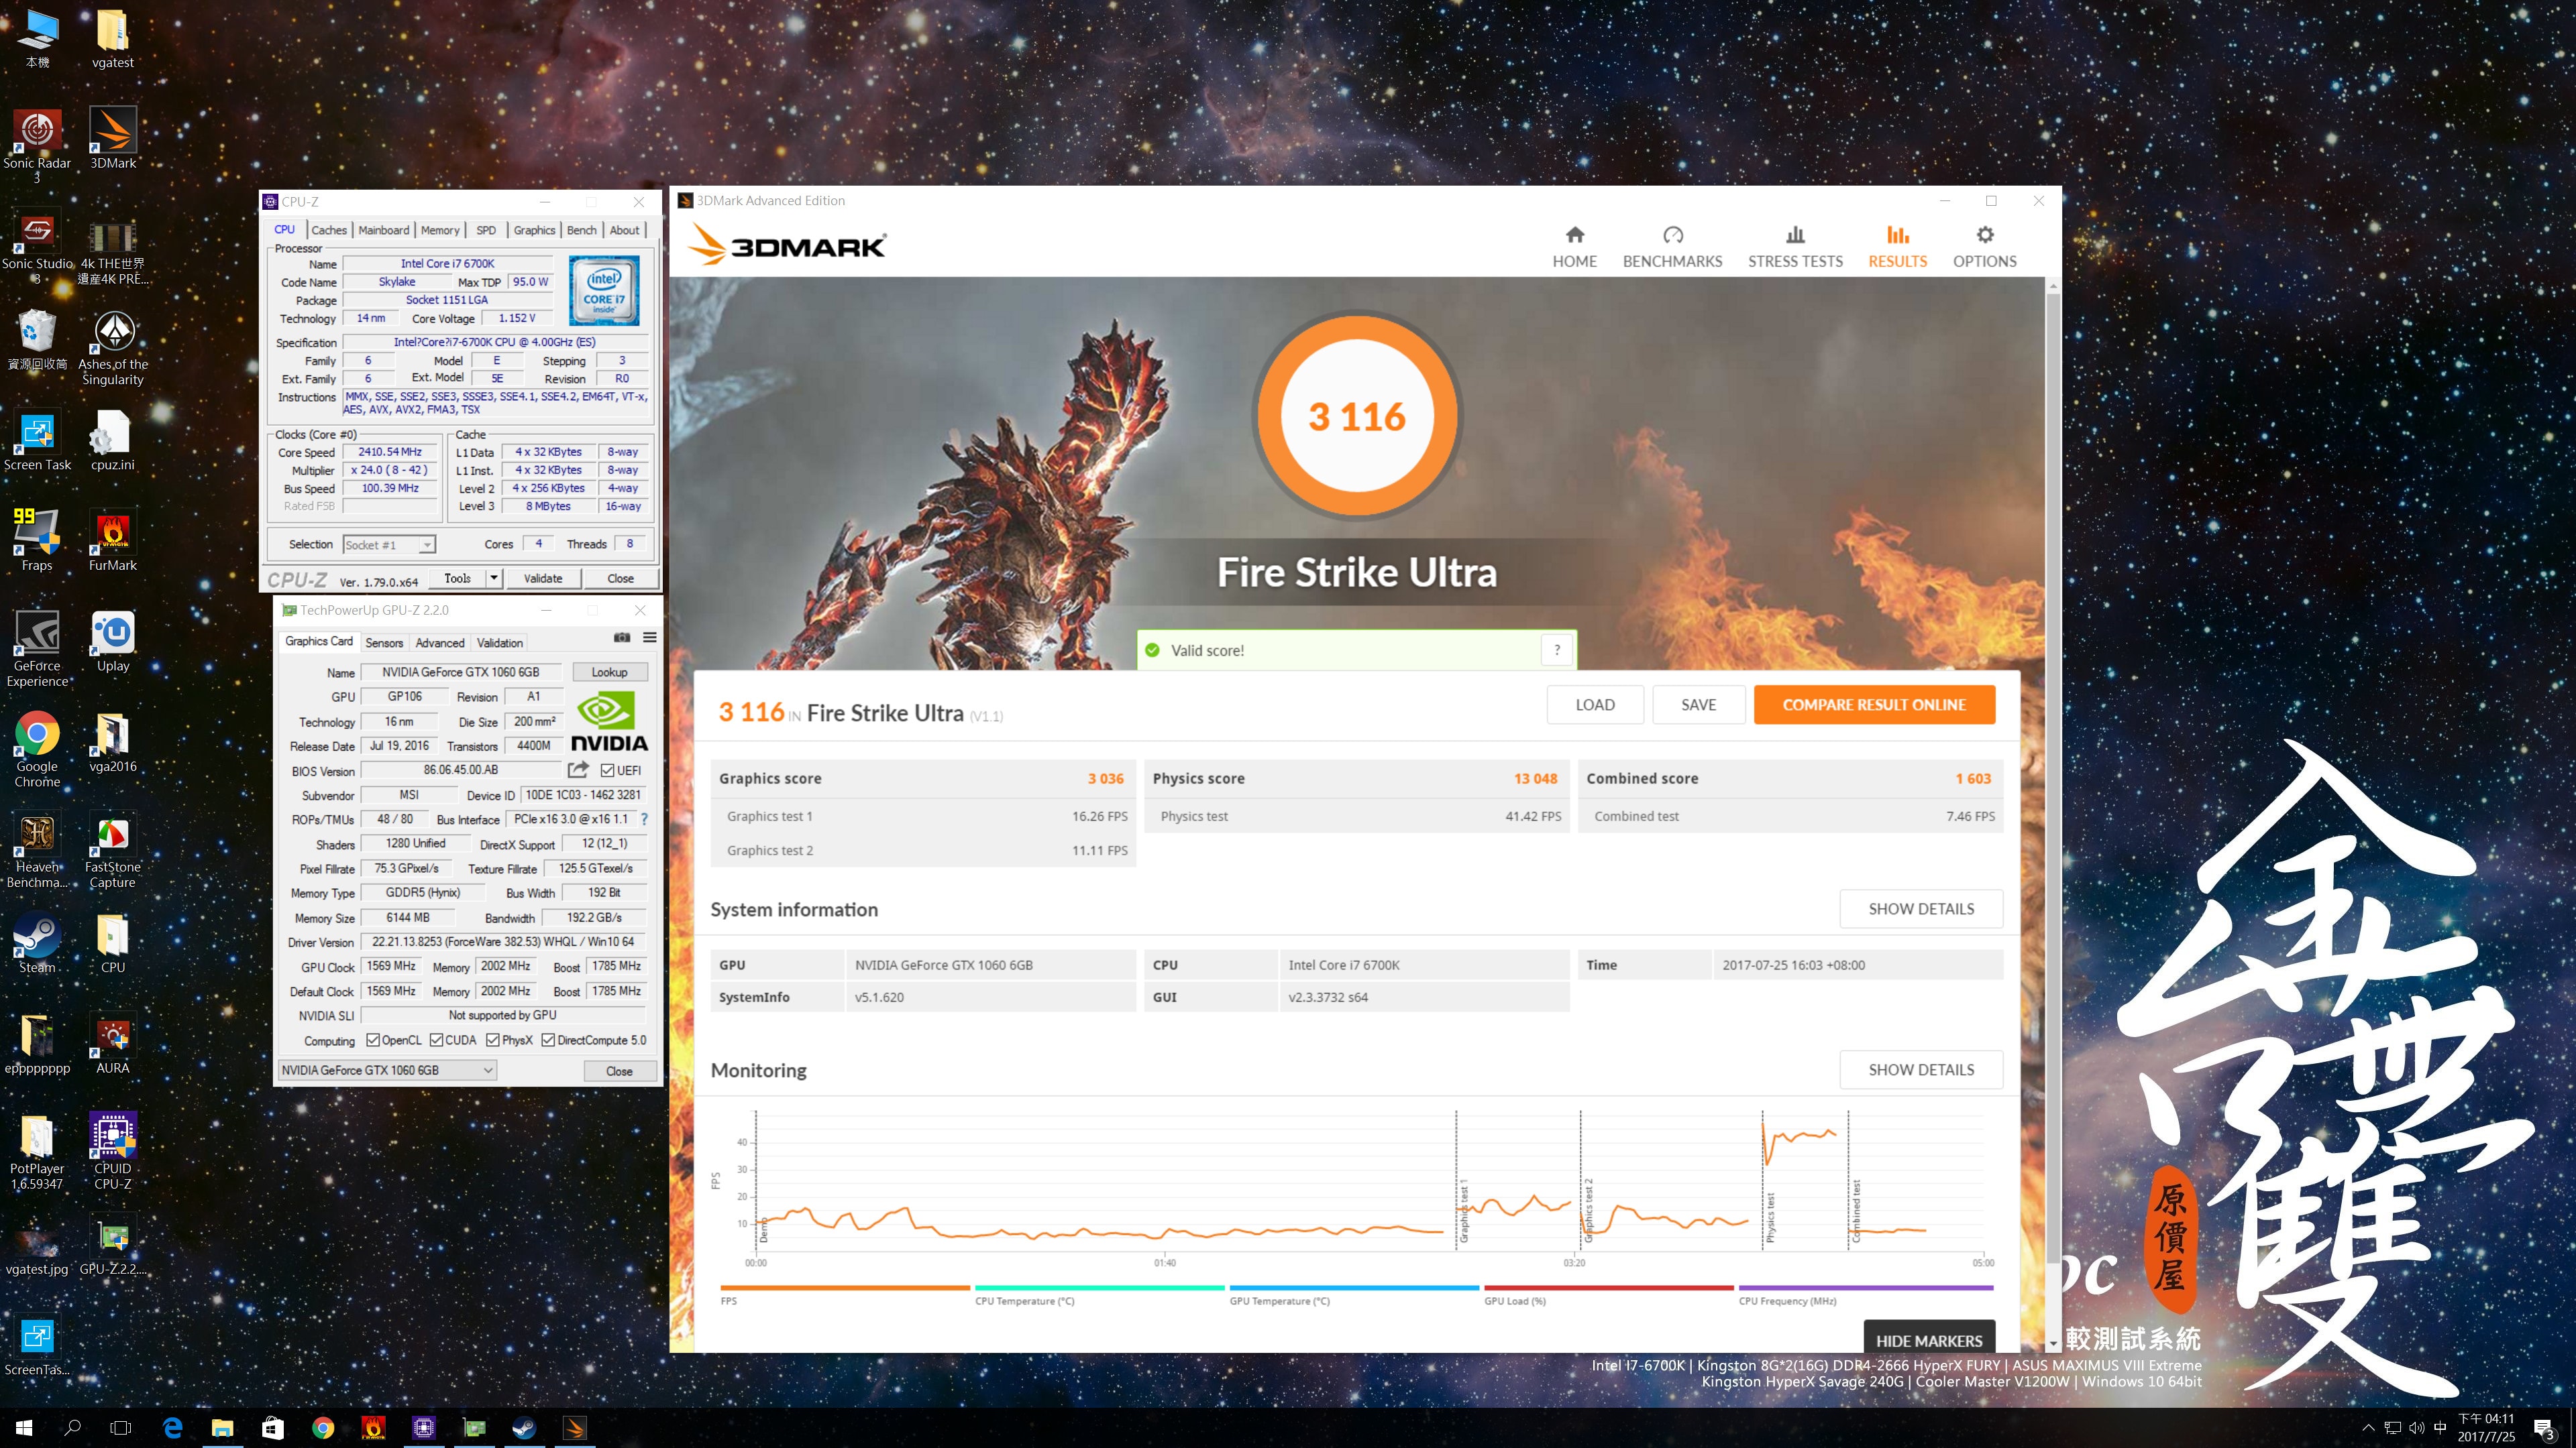
Task: Open the PotPlayer desktop icon
Action: [37, 1151]
